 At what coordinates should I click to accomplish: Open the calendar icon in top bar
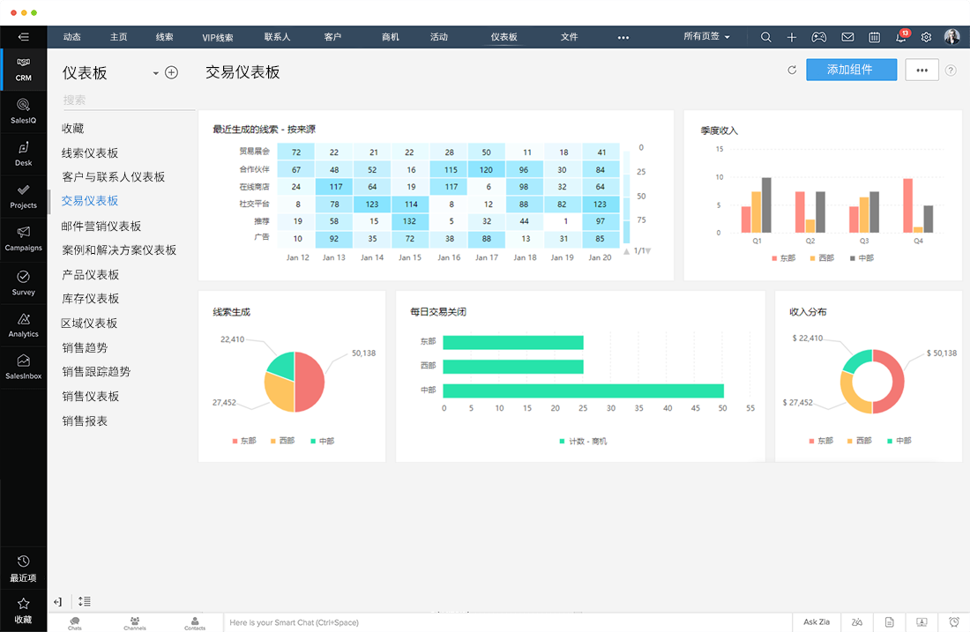click(874, 37)
